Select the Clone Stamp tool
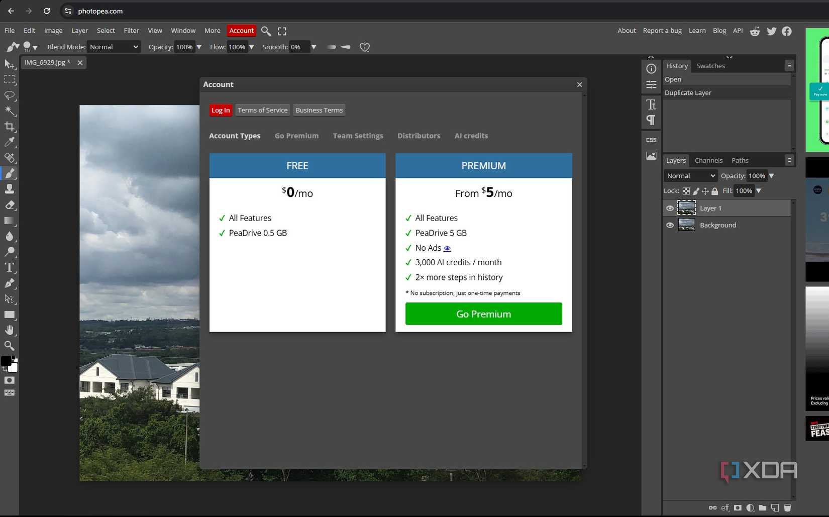Image resolution: width=829 pixels, height=517 pixels. 10,189
